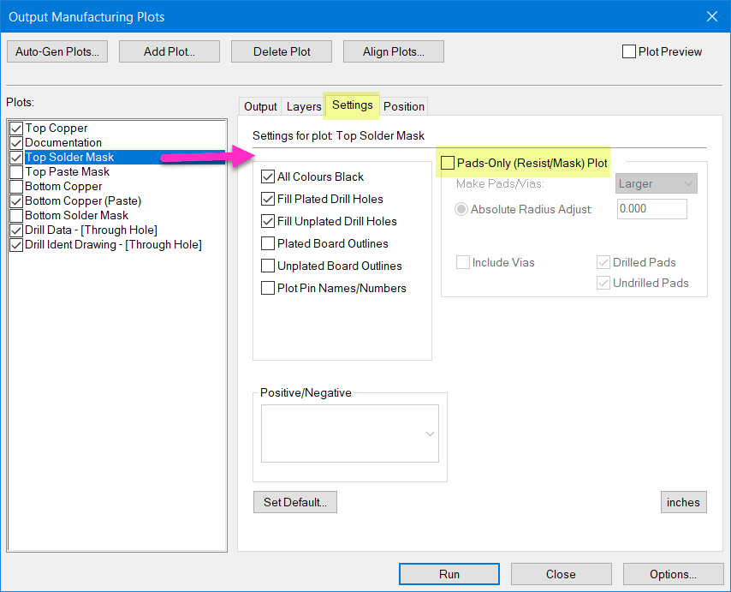
Task: Select the Bottom Copper plot name
Action: coord(63,186)
